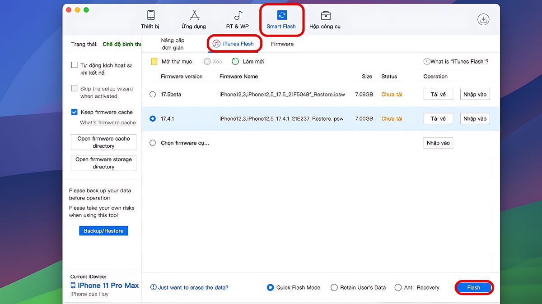Click the 17.4.1 Restore.ipsw firmware name

281,118
